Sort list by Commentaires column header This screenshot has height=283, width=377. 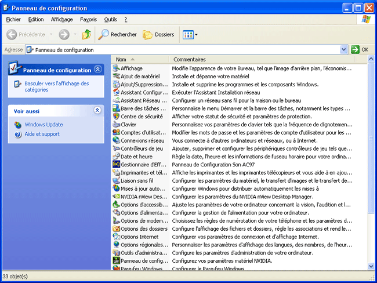coord(190,59)
